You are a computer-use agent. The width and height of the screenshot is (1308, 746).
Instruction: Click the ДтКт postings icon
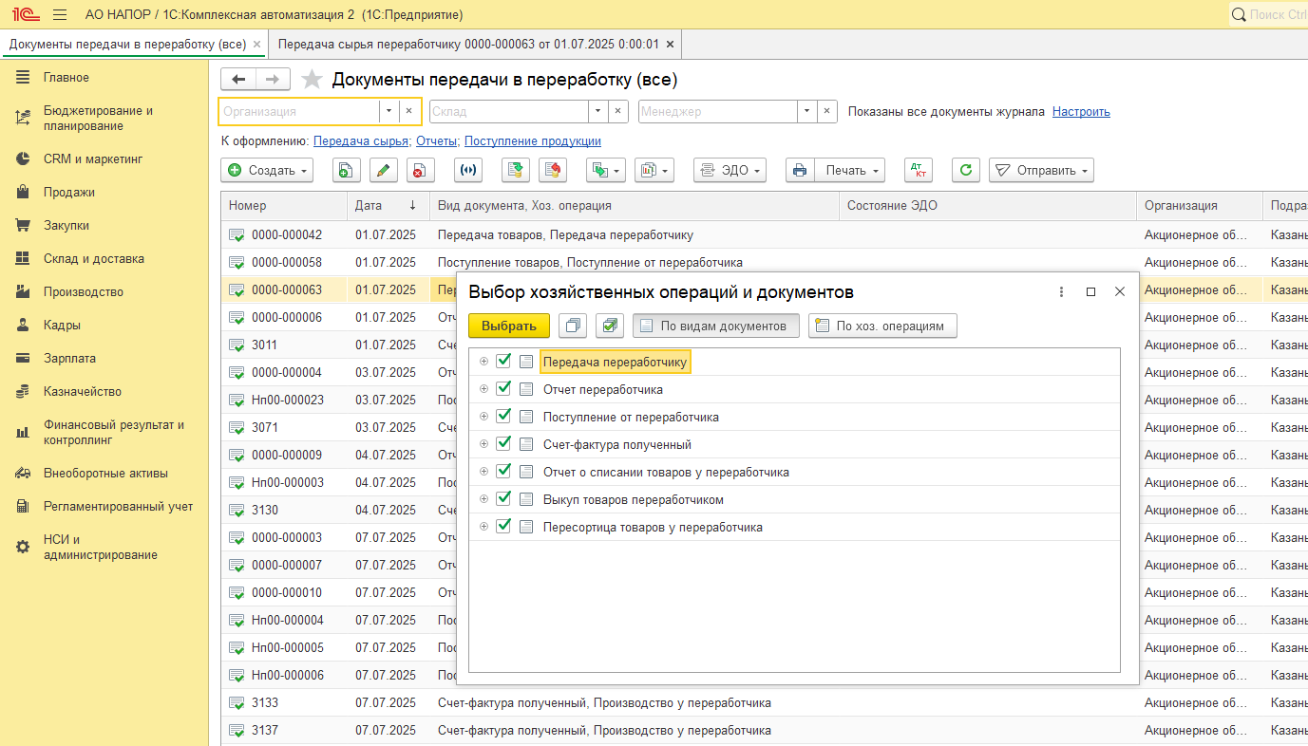tap(918, 171)
